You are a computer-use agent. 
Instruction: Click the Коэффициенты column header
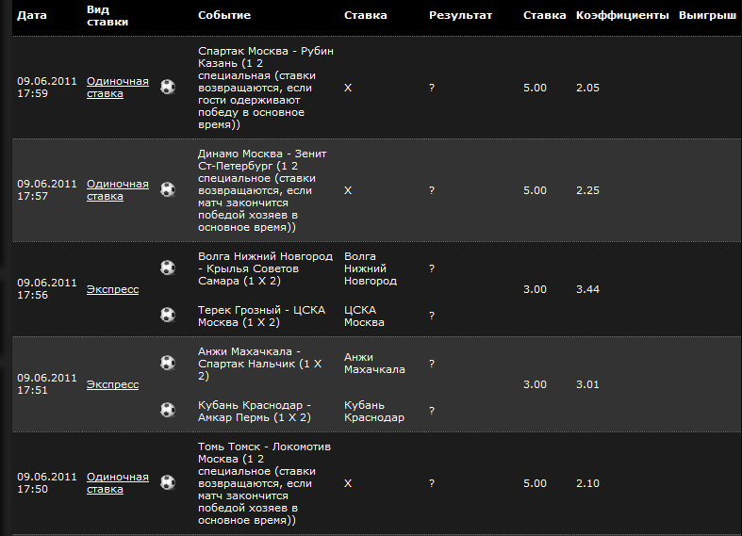(x=622, y=15)
